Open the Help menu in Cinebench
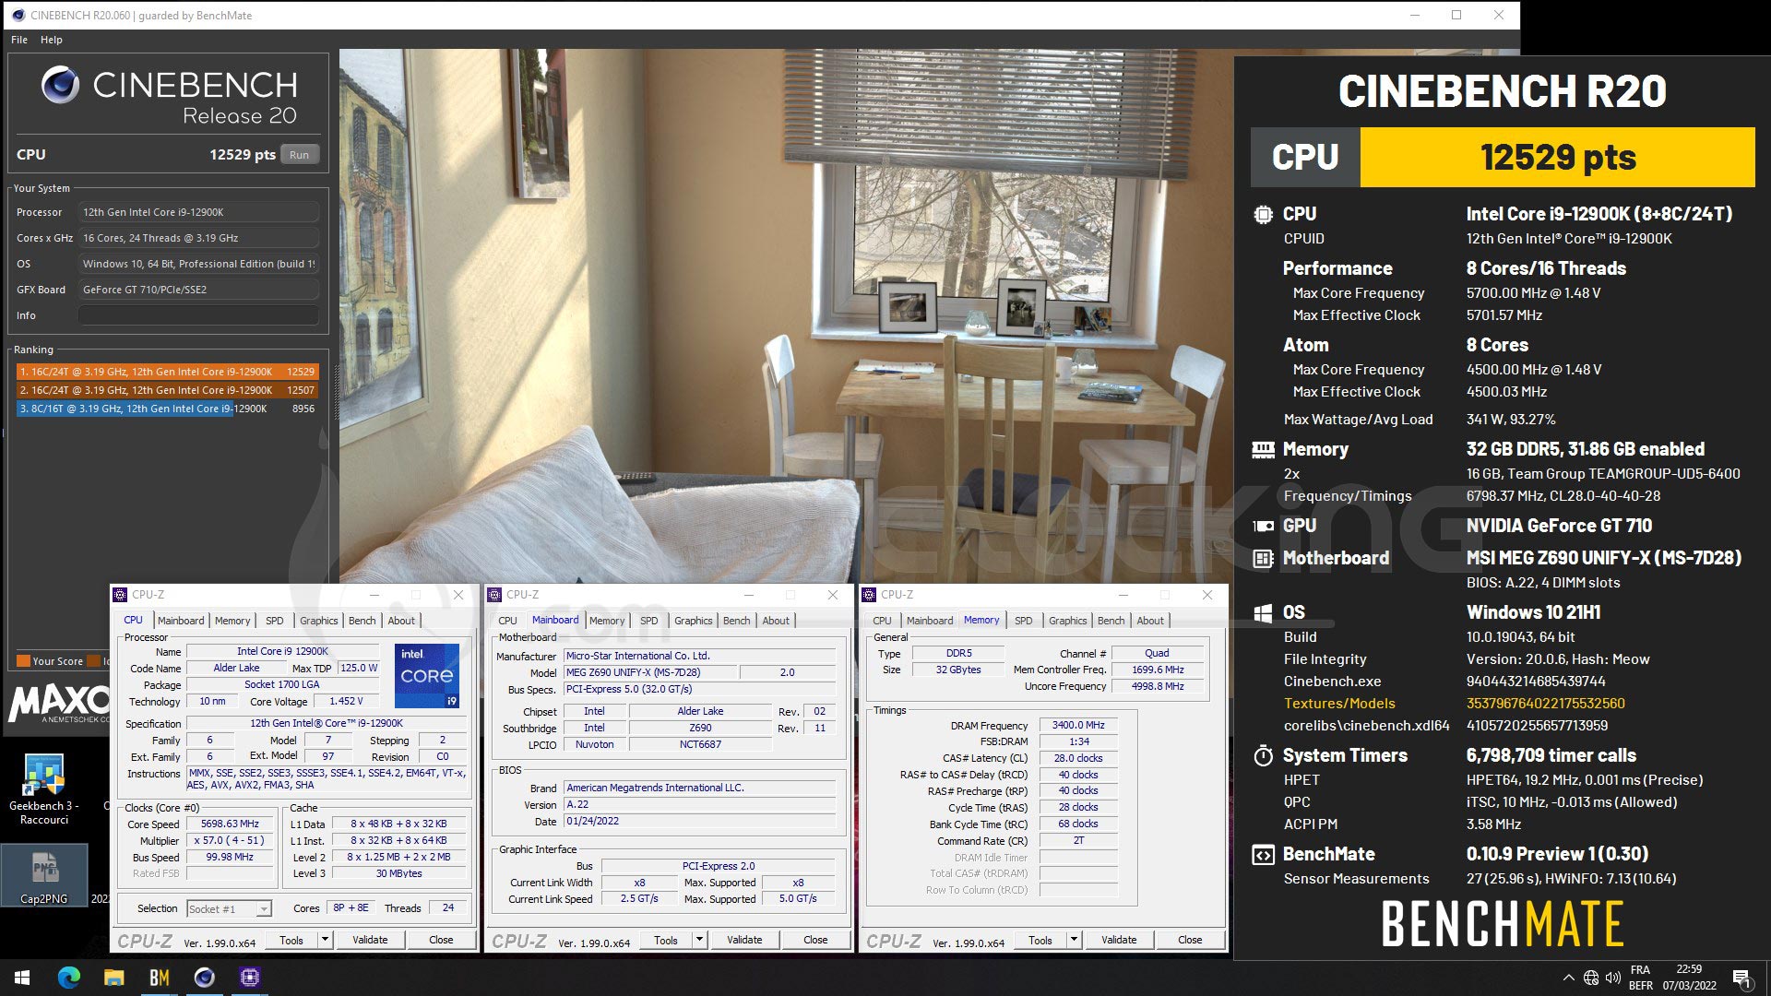Screen dimensions: 1771x996 click(52, 40)
